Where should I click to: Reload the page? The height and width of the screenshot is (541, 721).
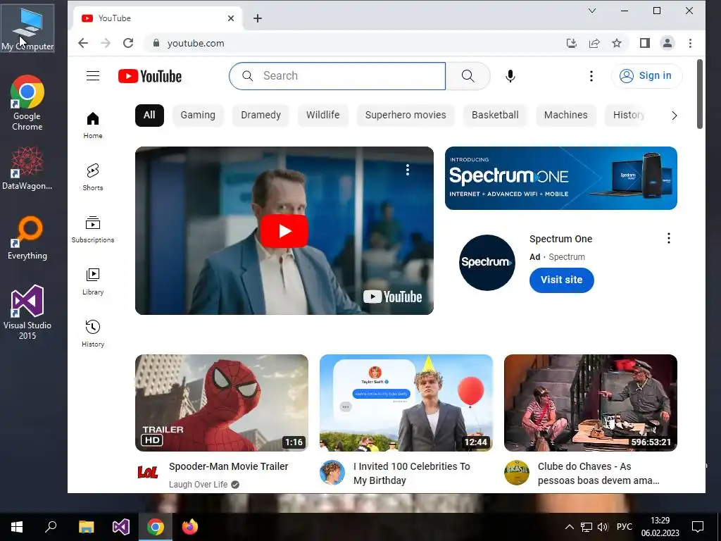(128, 43)
